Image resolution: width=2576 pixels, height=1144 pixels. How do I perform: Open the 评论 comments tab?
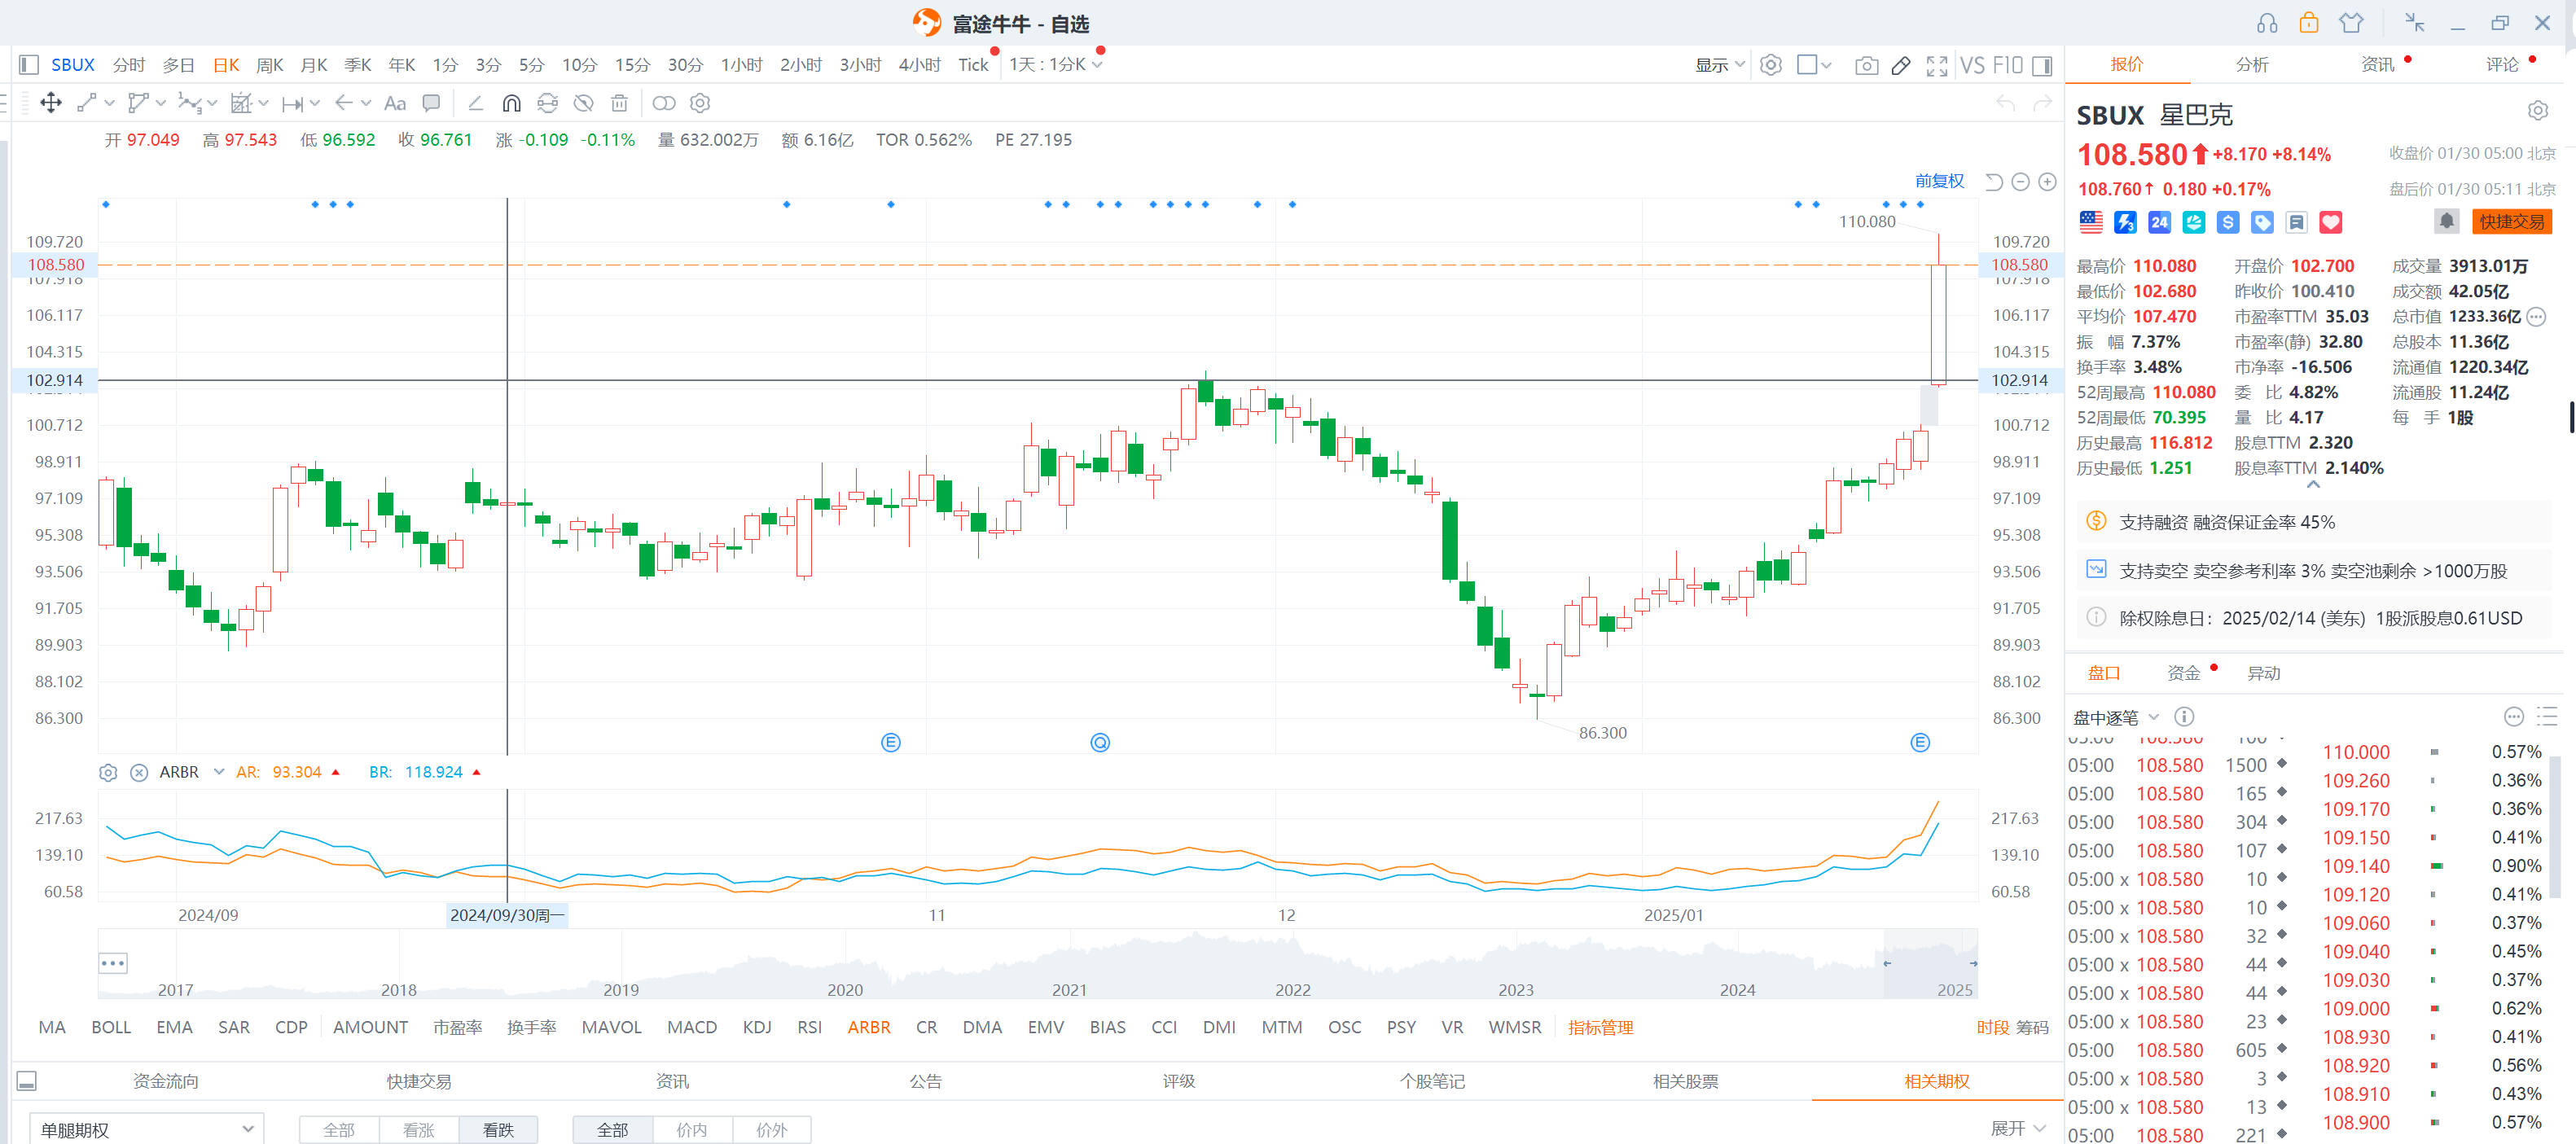tap(2502, 65)
